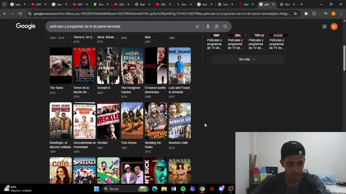Open the Google apps grid
346x194 pixels.
[x=324, y=26]
